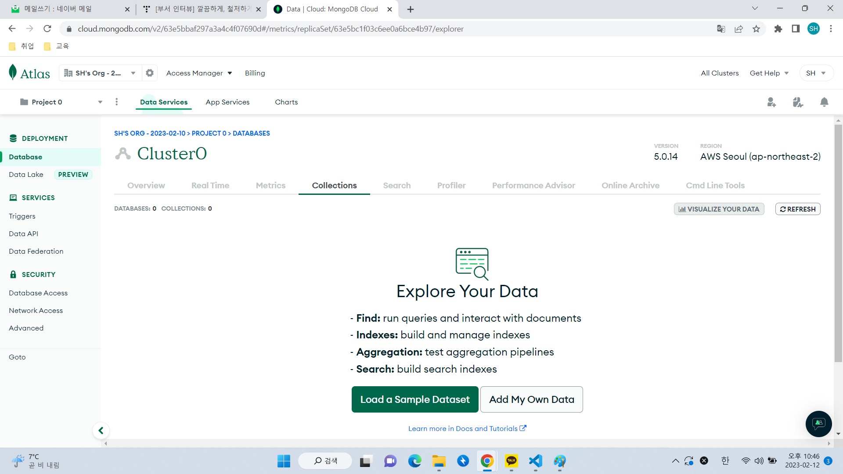The width and height of the screenshot is (843, 474).
Task: Open Chrome extensions puzzle icon
Action: click(778, 29)
